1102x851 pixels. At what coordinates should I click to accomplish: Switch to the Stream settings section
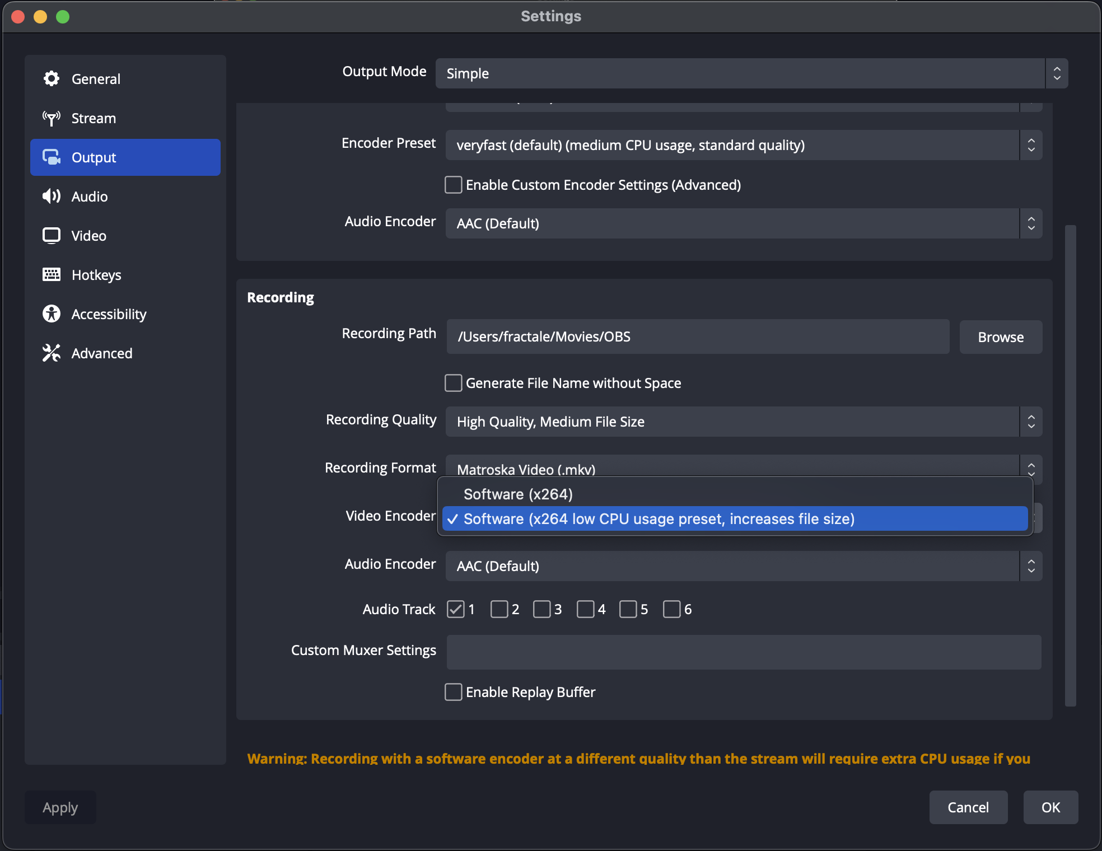(x=93, y=118)
